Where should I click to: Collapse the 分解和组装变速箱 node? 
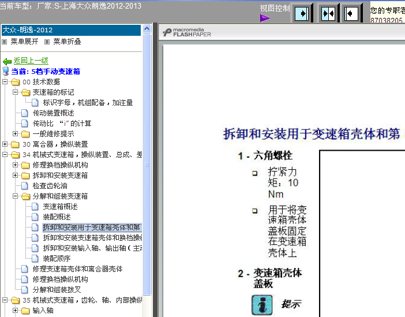click(15, 196)
